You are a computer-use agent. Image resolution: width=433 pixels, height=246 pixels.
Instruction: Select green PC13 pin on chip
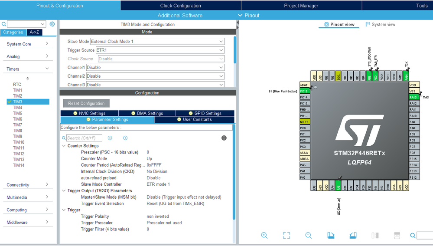(x=305, y=91)
